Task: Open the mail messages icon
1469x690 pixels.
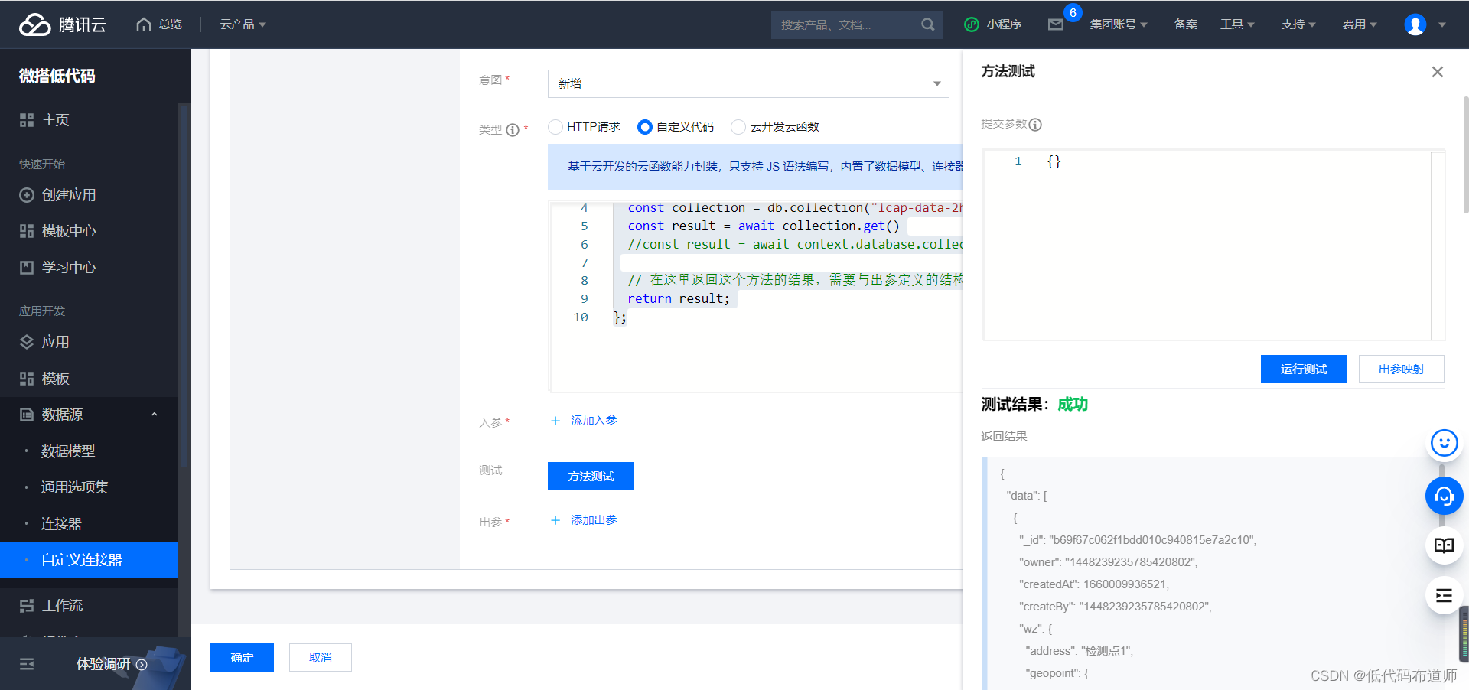Action: pos(1056,24)
